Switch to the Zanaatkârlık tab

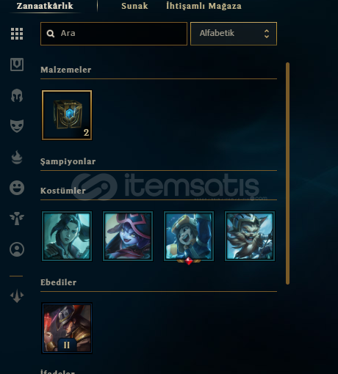[45, 6]
